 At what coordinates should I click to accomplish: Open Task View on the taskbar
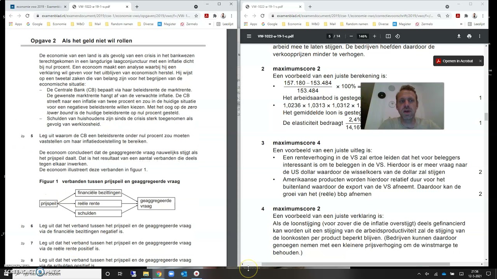click(x=120, y=274)
